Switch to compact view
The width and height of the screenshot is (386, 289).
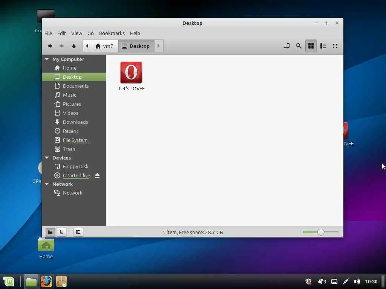335,46
